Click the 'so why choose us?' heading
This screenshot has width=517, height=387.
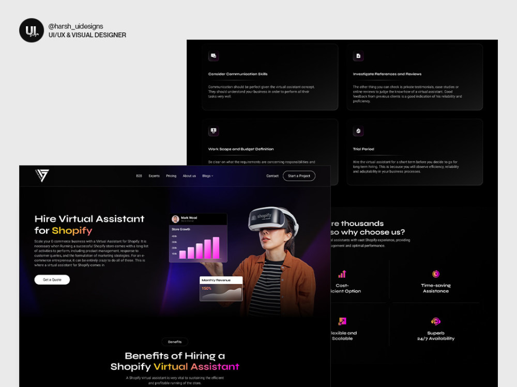click(368, 232)
